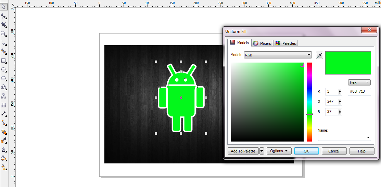Confirm the fill with OK
This screenshot has height=187, width=381.
tap(306, 151)
